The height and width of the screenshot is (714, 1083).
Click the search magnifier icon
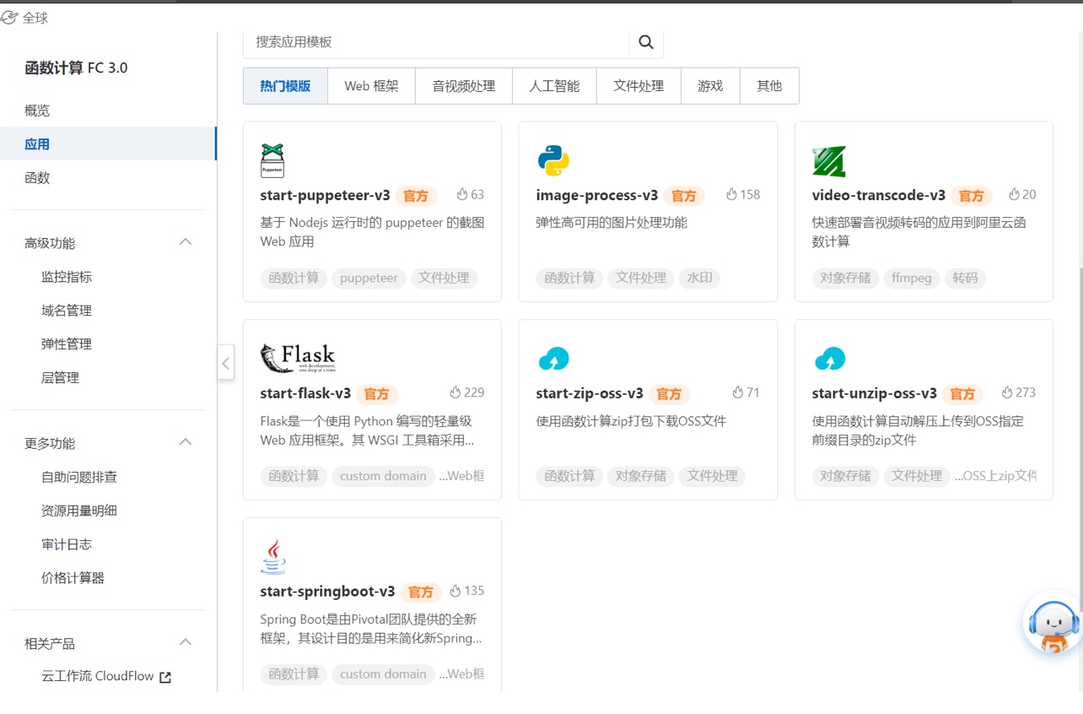pos(646,42)
